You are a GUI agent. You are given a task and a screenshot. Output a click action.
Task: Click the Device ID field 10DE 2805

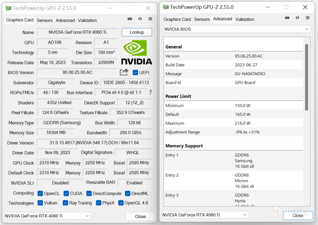pyautogui.click(x=126, y=83)
